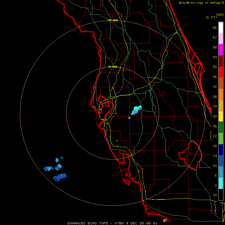Click the legend value 26
This screenshot has height=225, width=225.
(215, 126)
